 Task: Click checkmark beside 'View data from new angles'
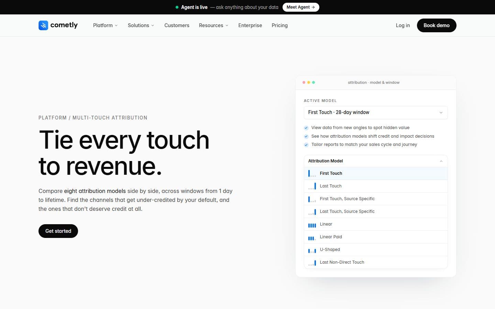[306, 128]
